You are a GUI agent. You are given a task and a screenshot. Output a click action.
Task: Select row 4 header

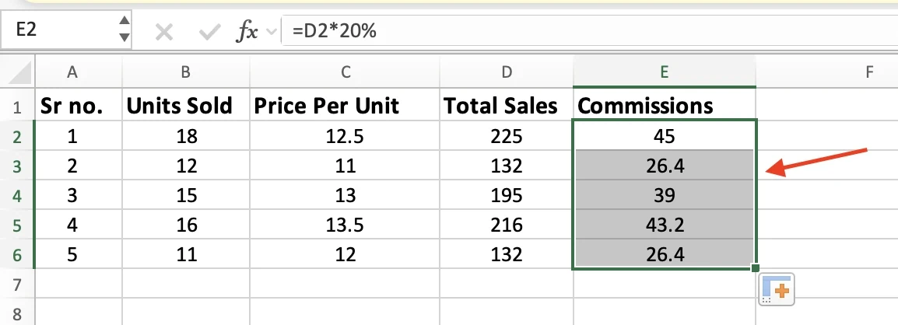tap(17, 196)
